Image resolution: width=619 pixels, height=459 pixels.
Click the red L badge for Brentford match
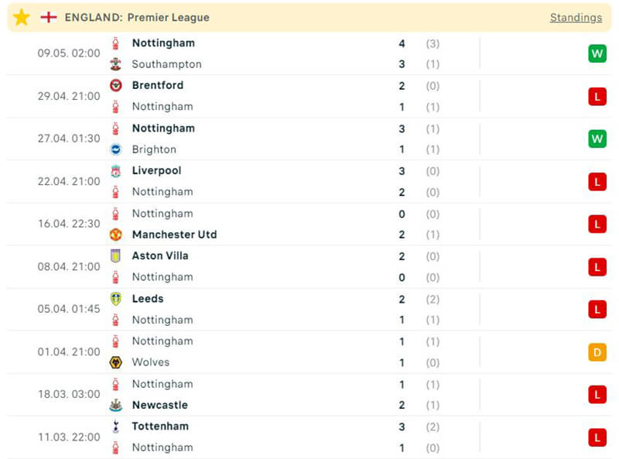597,96
